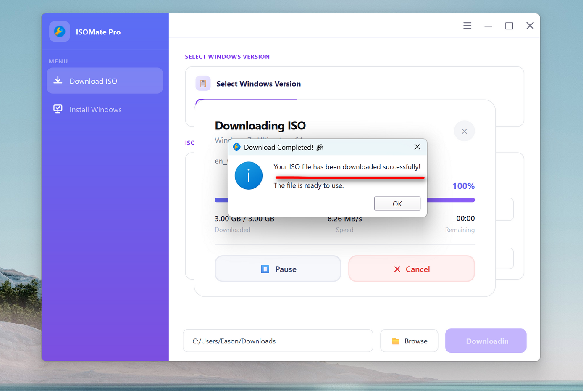Viewport: 583px width, 391px height.
Task: Click the Downloading button at bottom right
Action: (486, 341)
